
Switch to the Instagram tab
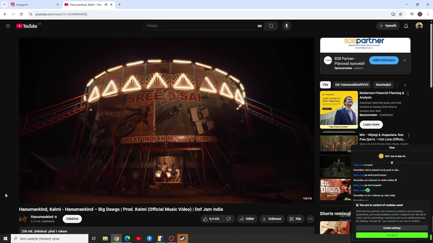click(33, 5)
